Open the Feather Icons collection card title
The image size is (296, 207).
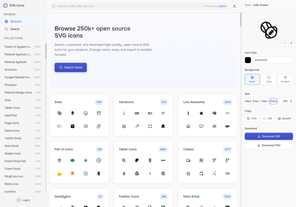pos(129,197)
